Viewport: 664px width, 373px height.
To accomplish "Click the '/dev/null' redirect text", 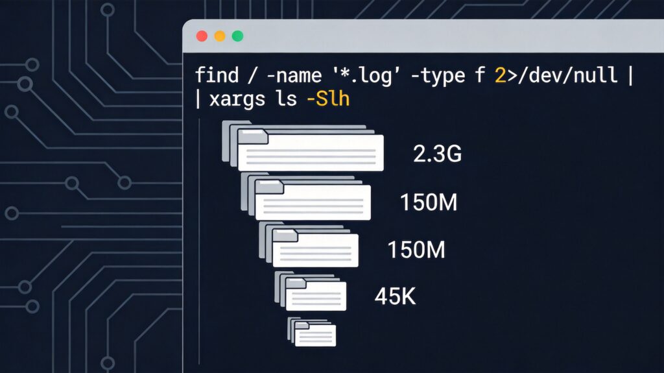I will pos(563,75).
